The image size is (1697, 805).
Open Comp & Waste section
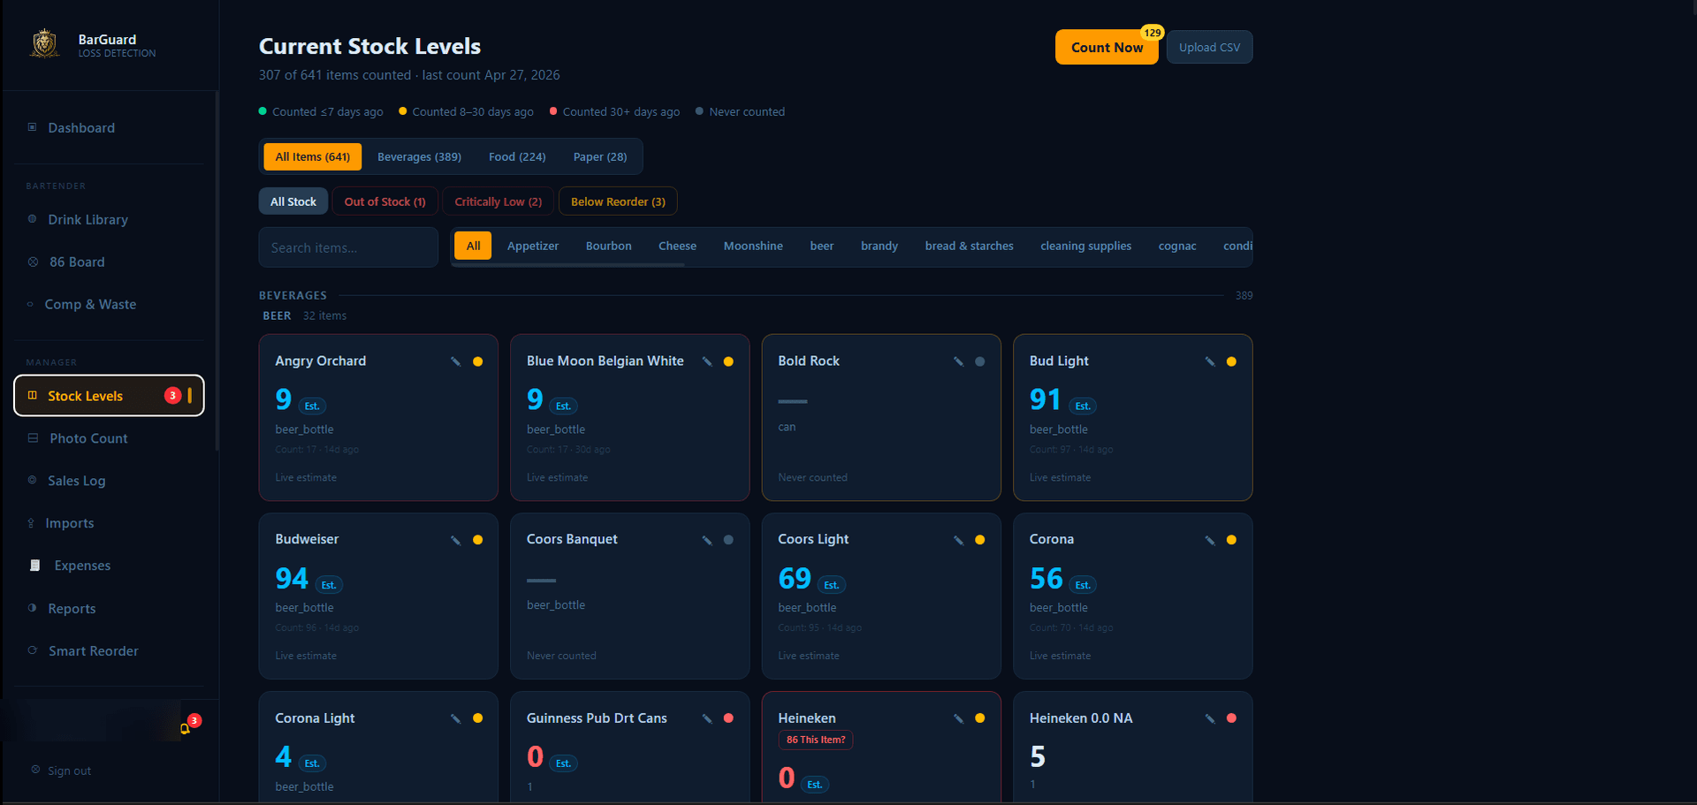[x=110, y=305]
